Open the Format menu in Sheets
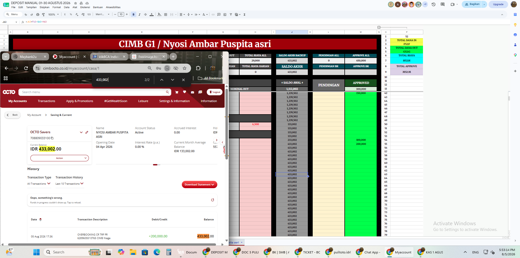520x258 pixels. [57, 7]
